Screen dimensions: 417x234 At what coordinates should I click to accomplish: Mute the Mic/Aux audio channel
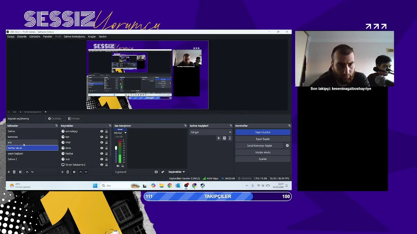(118, 166)
